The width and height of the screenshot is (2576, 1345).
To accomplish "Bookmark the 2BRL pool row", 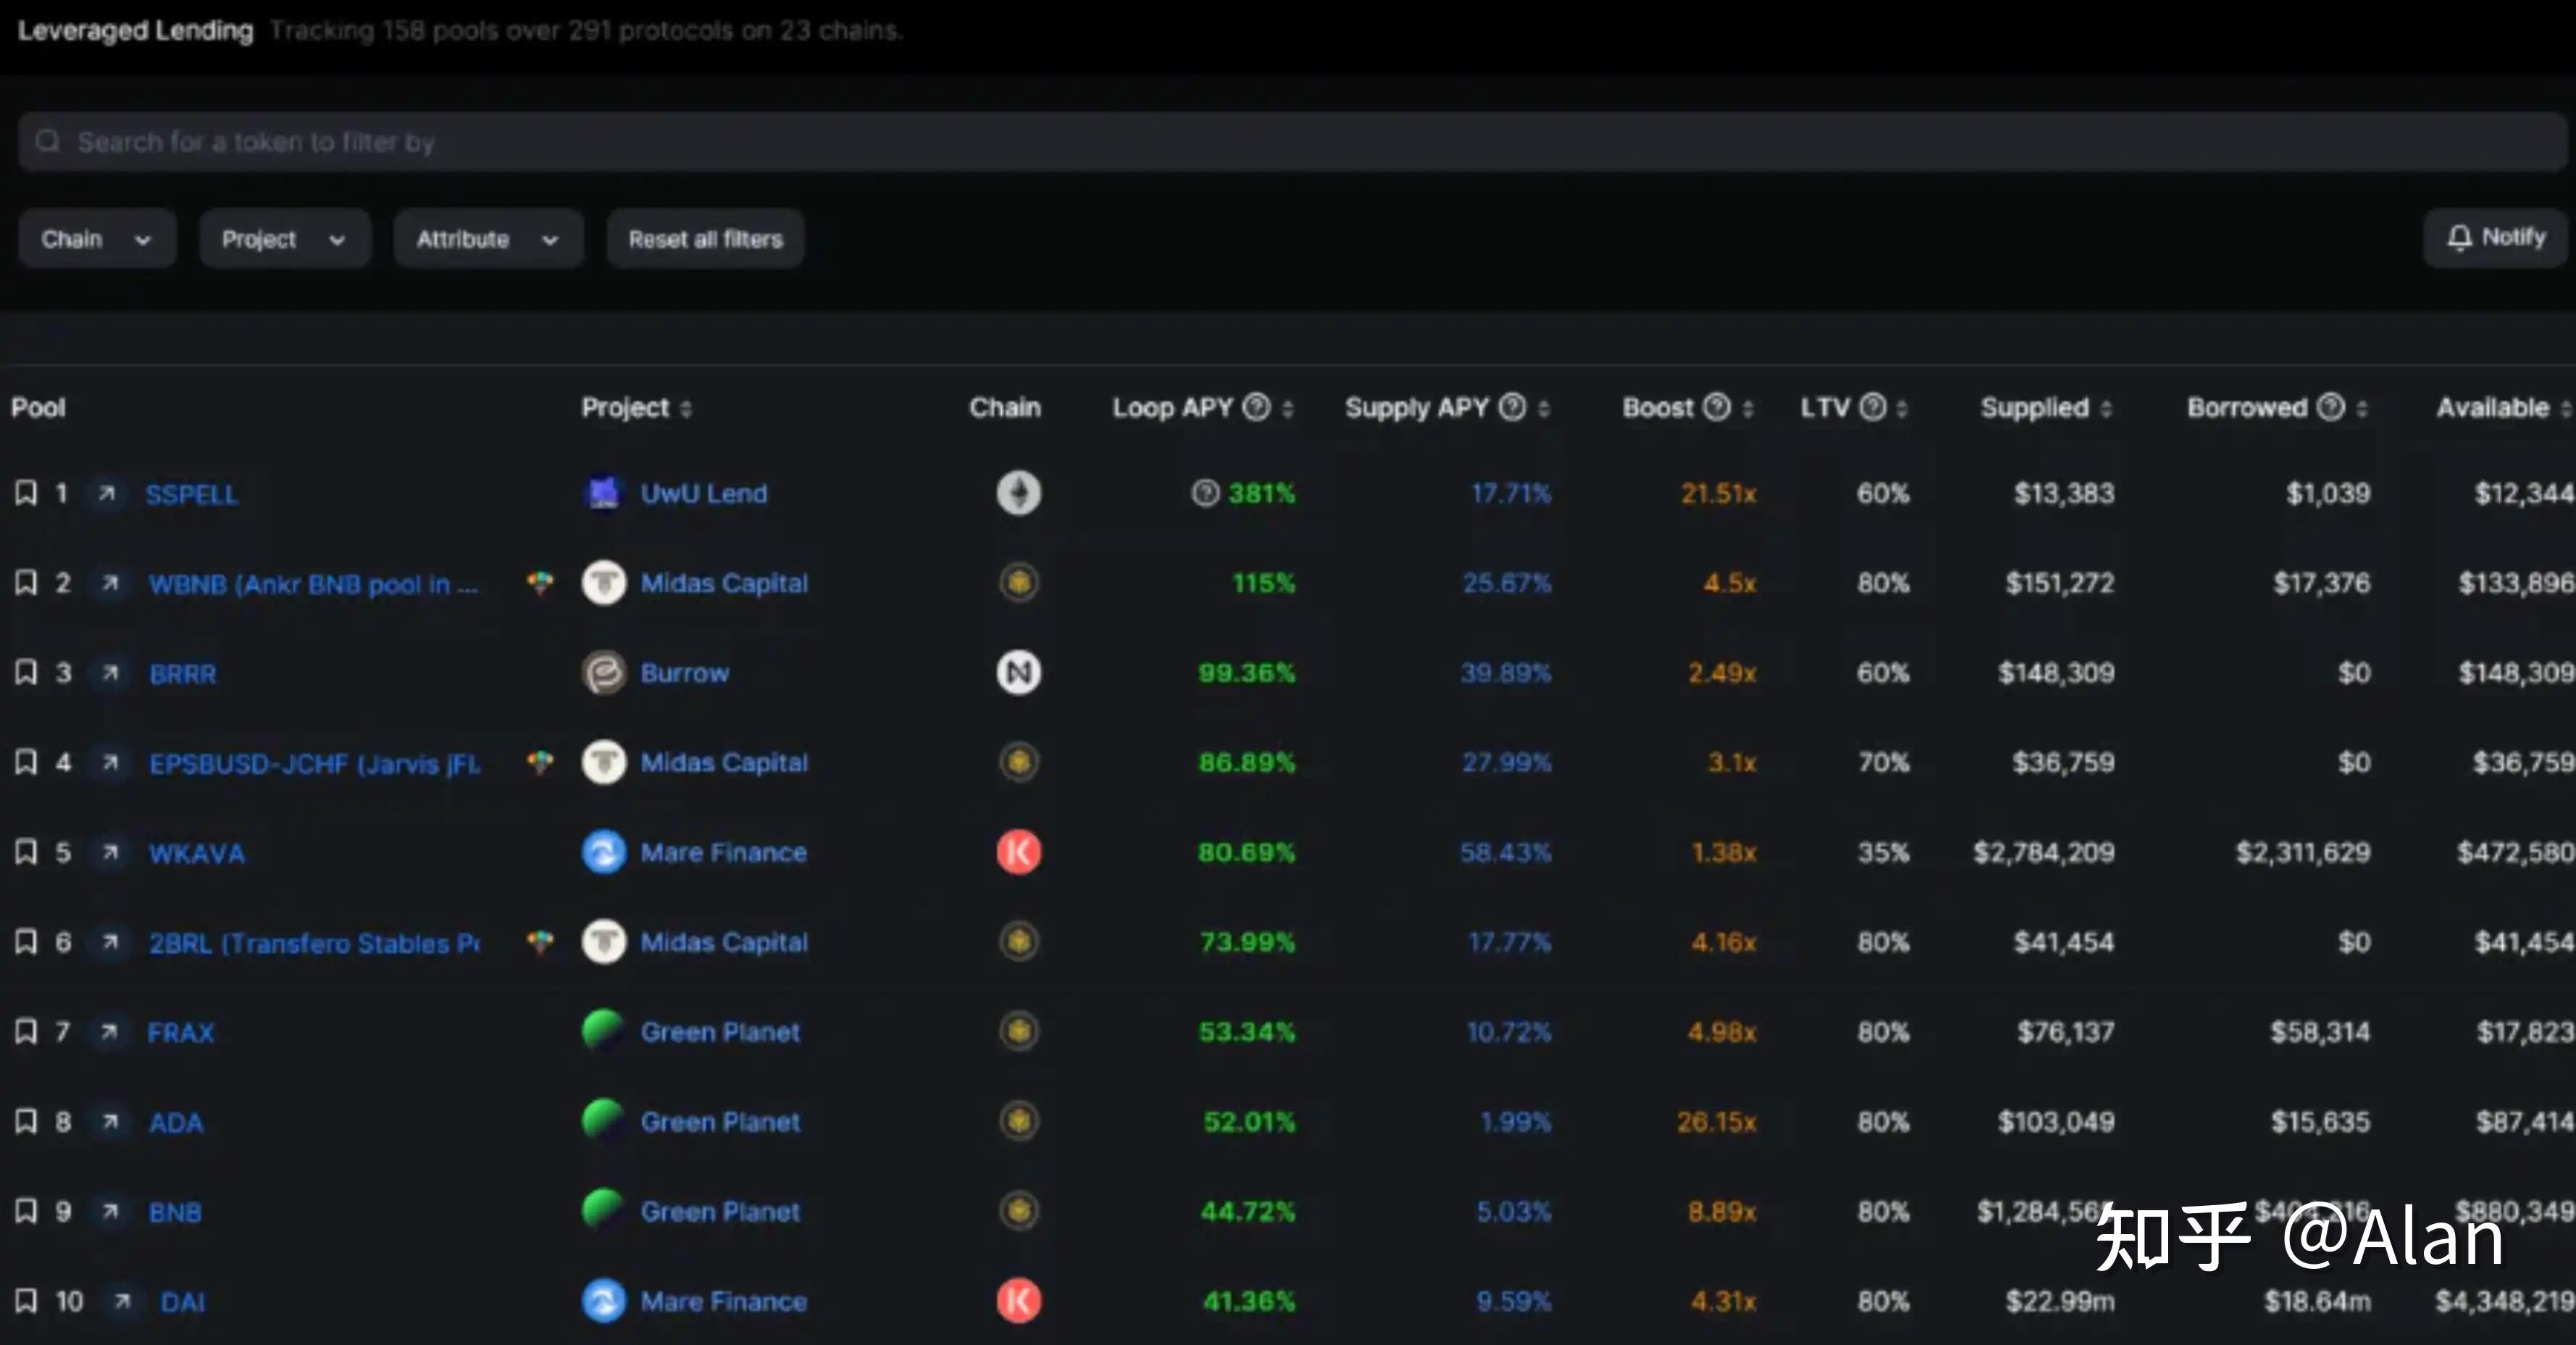I will pyautogui.click(x=26, y=942).
